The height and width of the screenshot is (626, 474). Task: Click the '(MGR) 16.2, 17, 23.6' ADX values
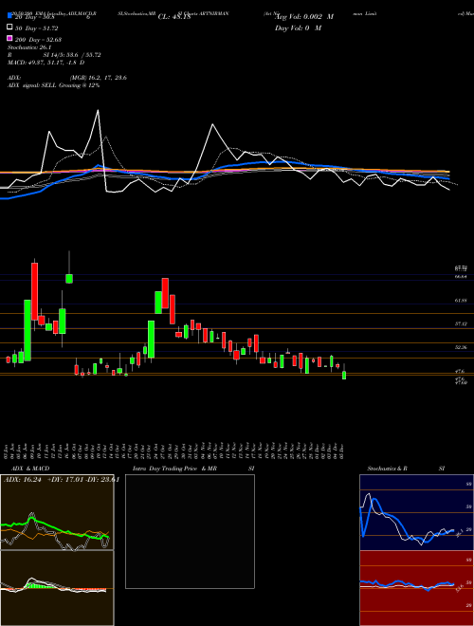(x=99, y=78)
